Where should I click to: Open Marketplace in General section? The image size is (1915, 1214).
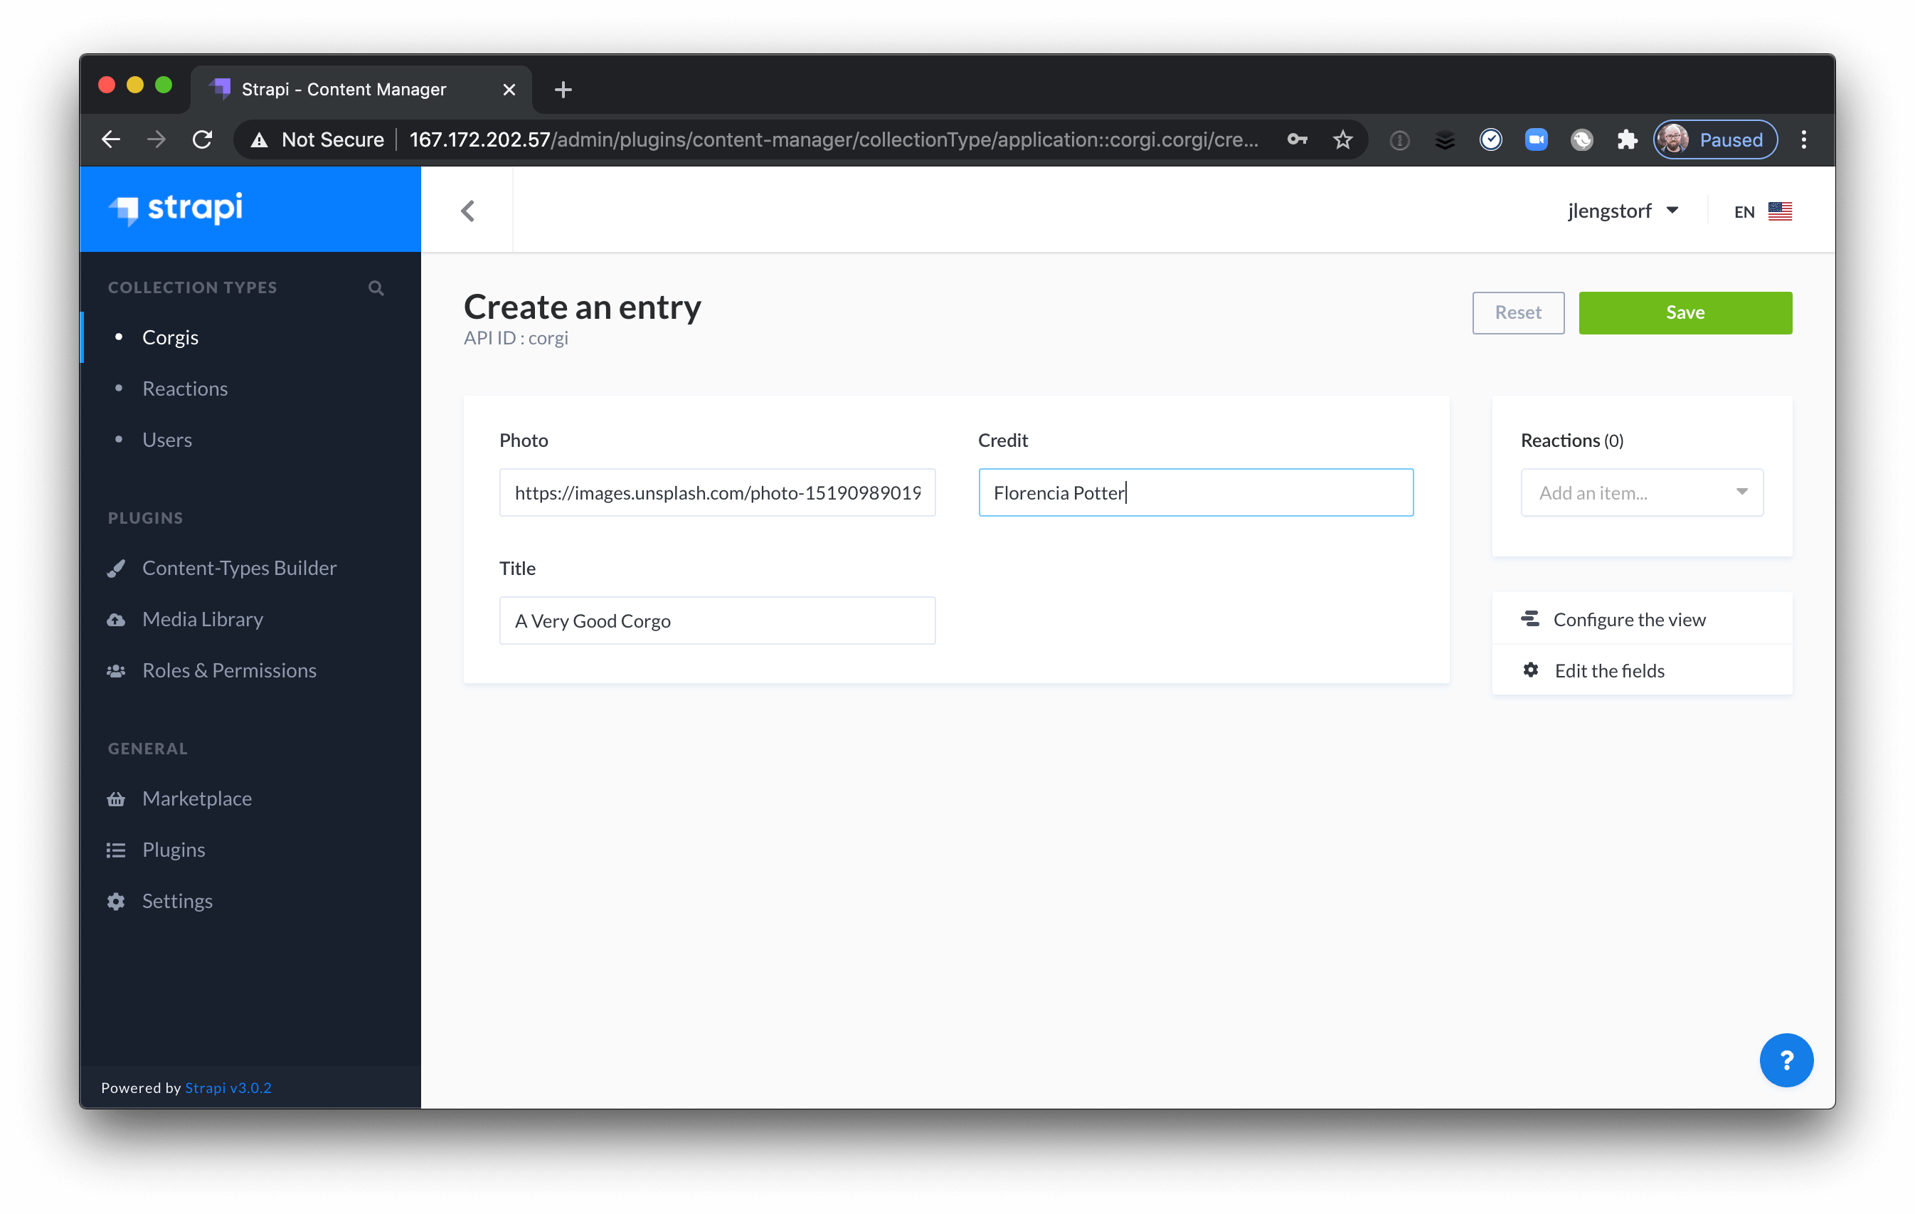click(196, 798)
